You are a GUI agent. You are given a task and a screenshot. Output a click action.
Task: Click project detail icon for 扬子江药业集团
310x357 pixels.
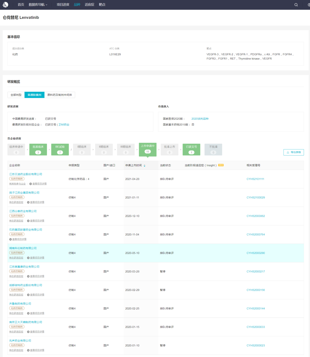click(28, 202)
